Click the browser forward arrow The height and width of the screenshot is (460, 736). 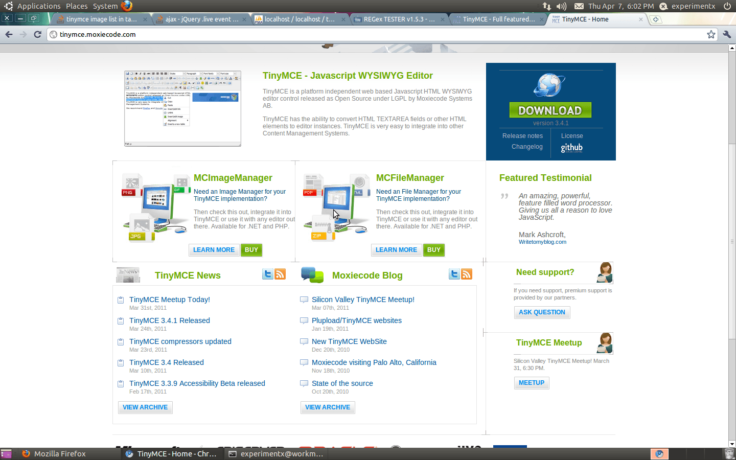point(23,34)
